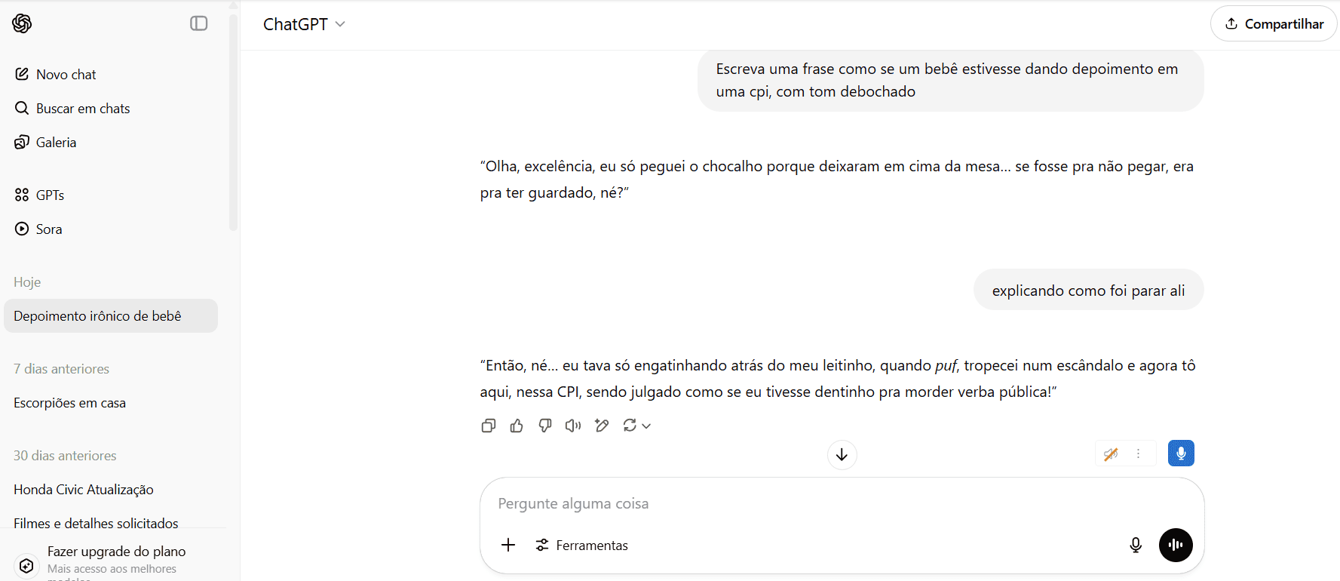This screenshot has height=581, width=1340.
Task: Start voice mode with waveform button
Action: point(1175,545)
